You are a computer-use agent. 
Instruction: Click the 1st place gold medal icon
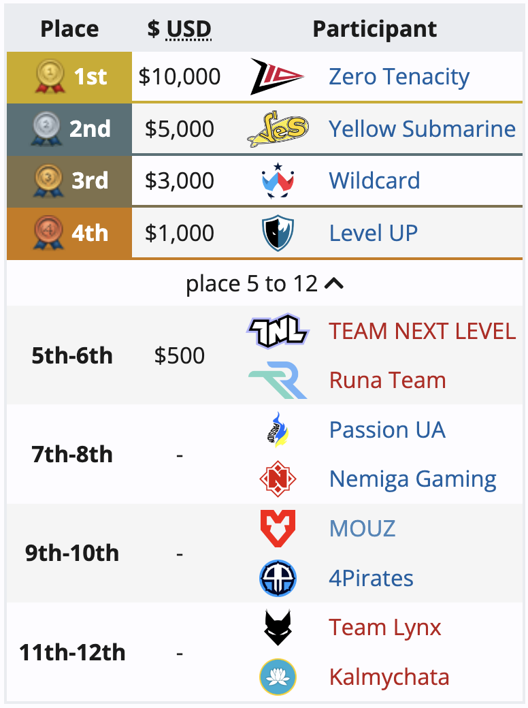tap(50, 76)
